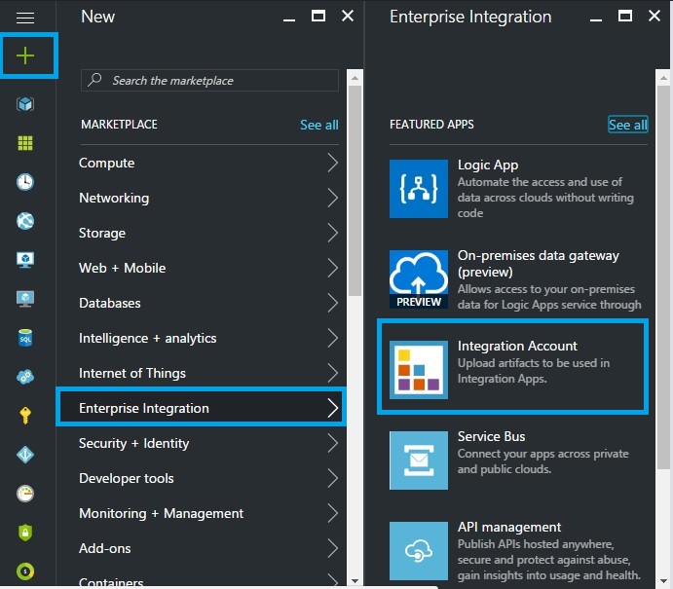Click the magnifier icon in marketplace search
Viewport: 673px width, 589px height.
coord(94,80)
